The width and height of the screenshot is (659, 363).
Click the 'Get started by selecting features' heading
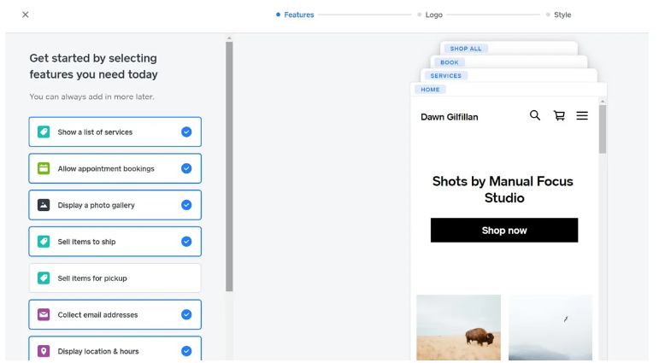tap(93, 66)
